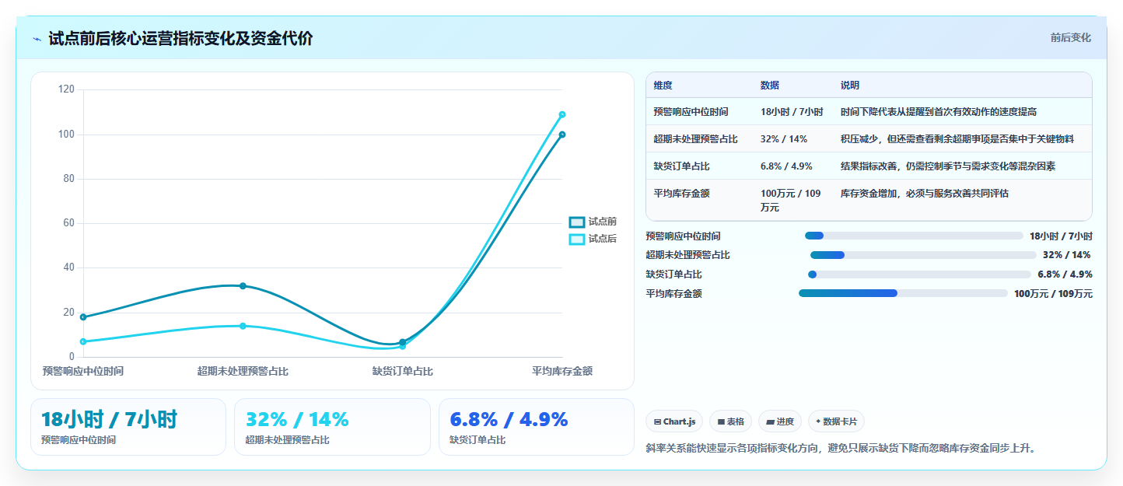Click the 试点前 point at 预警响应中位时间
The height and width of the screenshot is (486, 1123).
pos(83,317)
